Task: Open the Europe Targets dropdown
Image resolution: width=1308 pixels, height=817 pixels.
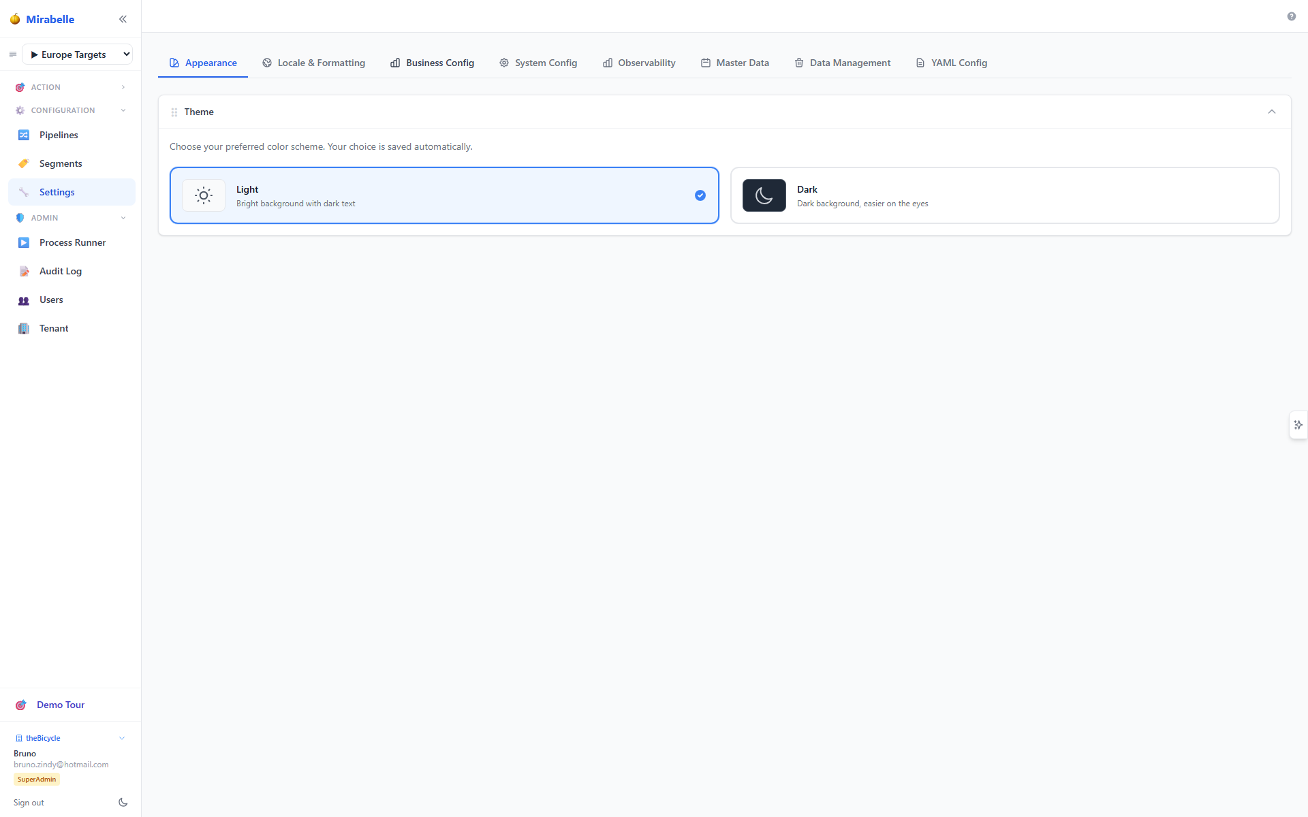Action: click(x=78, y=54)
